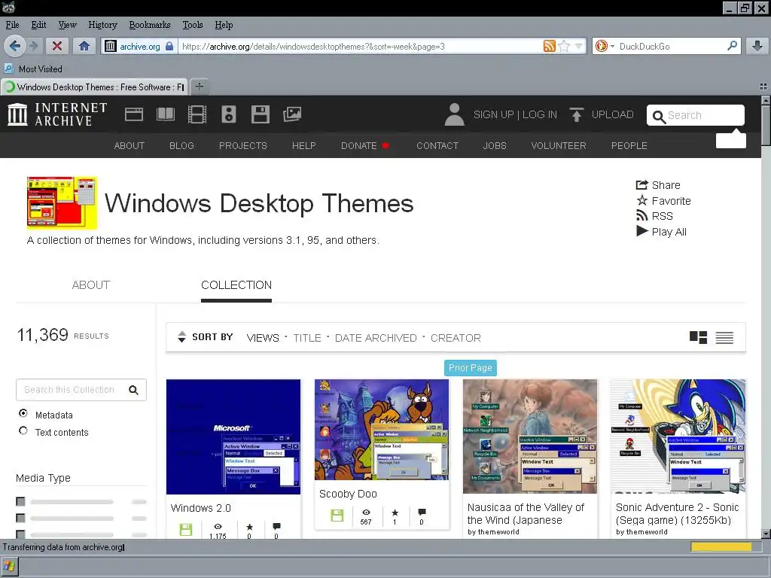Open the VOLUNTEER nav link
Viewport: 771px width, 578px height.
pyautogui.click(x=559, y=145)
